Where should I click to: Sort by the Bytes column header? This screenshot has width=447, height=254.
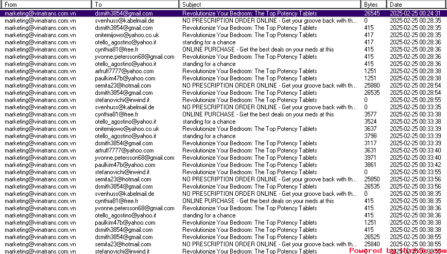point(373,5)
